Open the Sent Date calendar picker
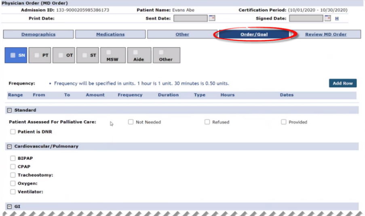Image resolution: width=365 pixels, height=216 pixels. coord(212,18)
